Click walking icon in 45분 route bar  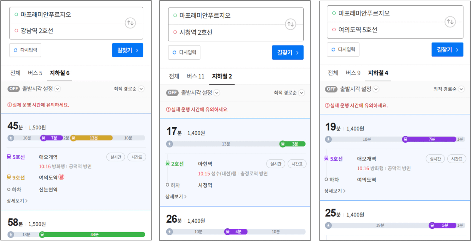click(x=11, y=138)
